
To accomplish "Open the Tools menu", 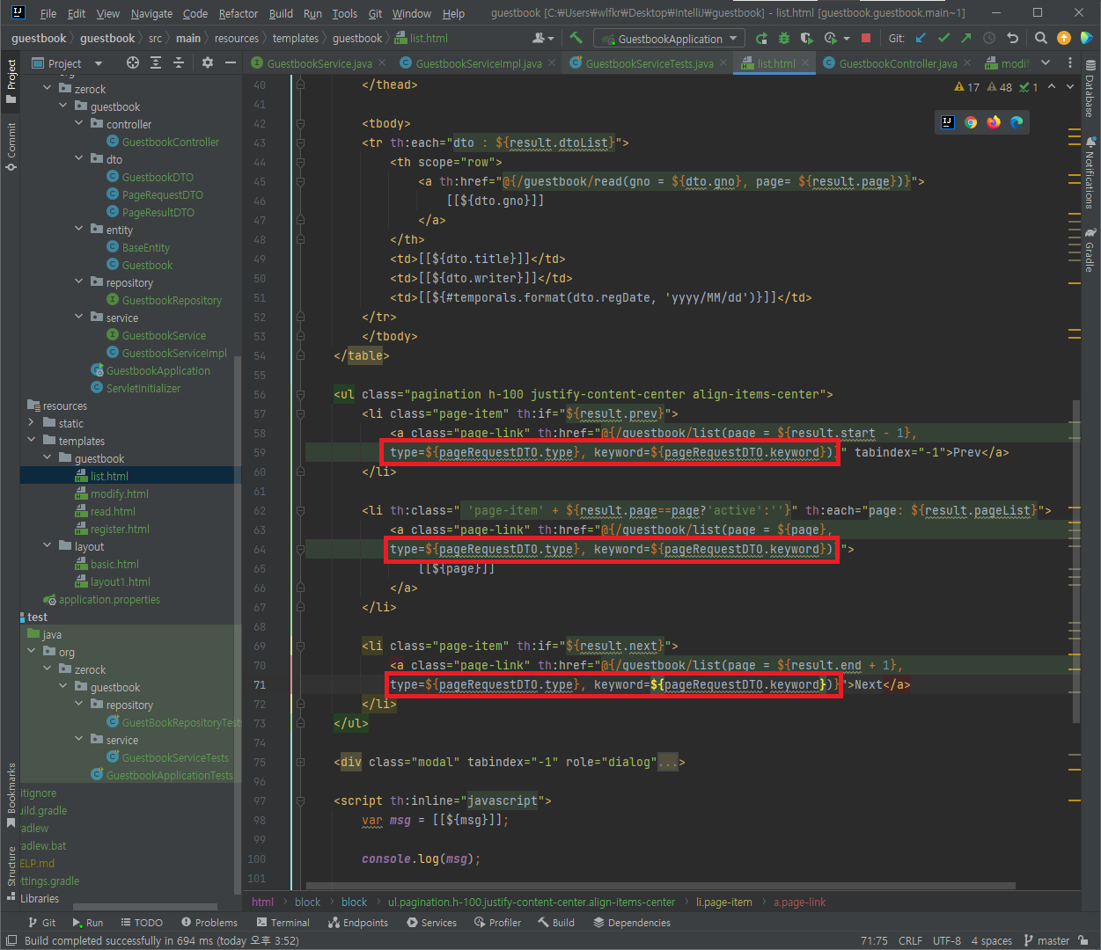I will tap(344, 13).
